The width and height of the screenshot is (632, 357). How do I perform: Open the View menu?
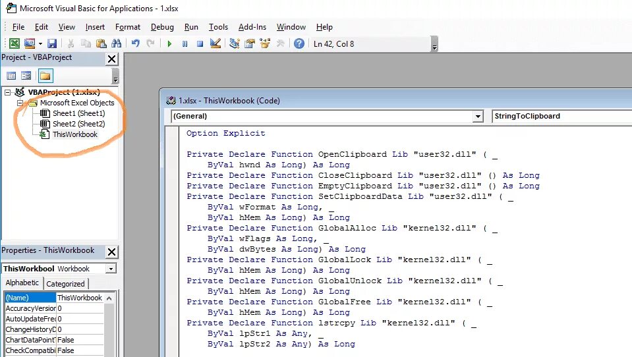67,27
